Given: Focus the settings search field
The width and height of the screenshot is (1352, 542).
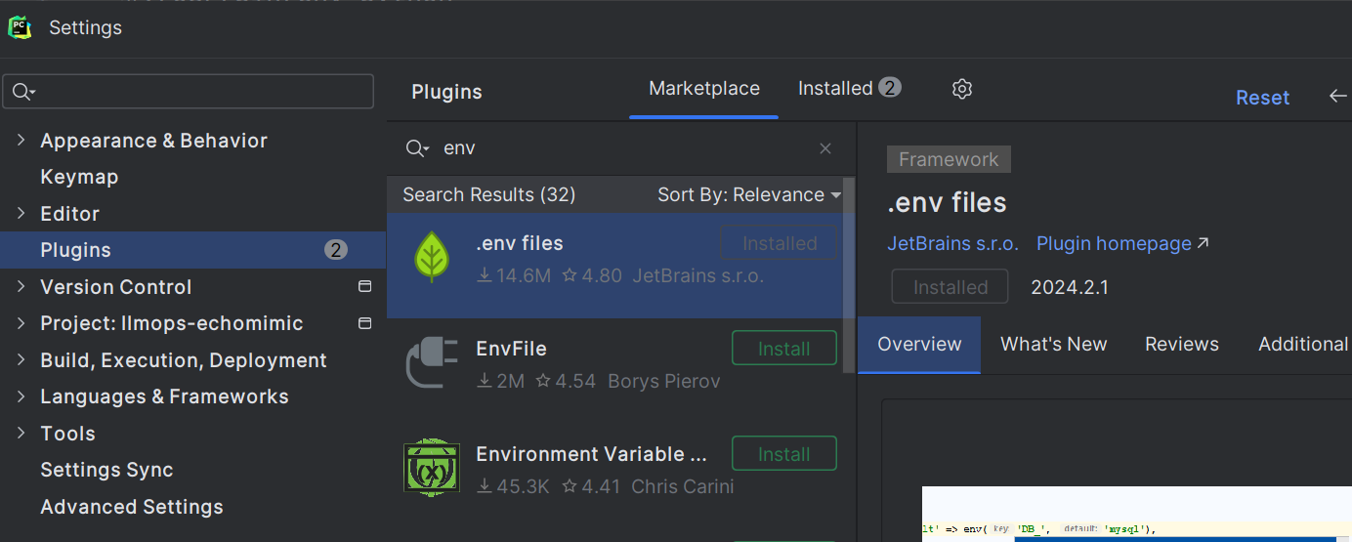Looking at the screenshot, I should click(x=189, y=92).
